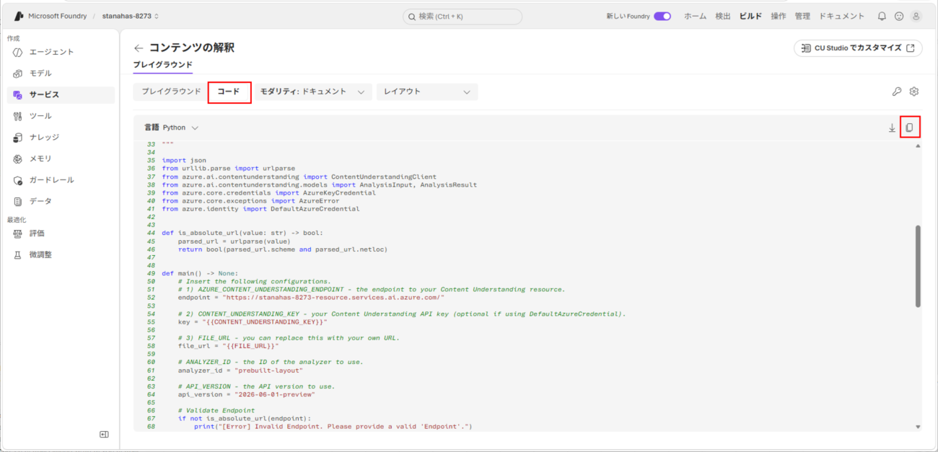Open the モダリティ: ドキュメント dropdown
938x452 pixels.
coord(313,92)
